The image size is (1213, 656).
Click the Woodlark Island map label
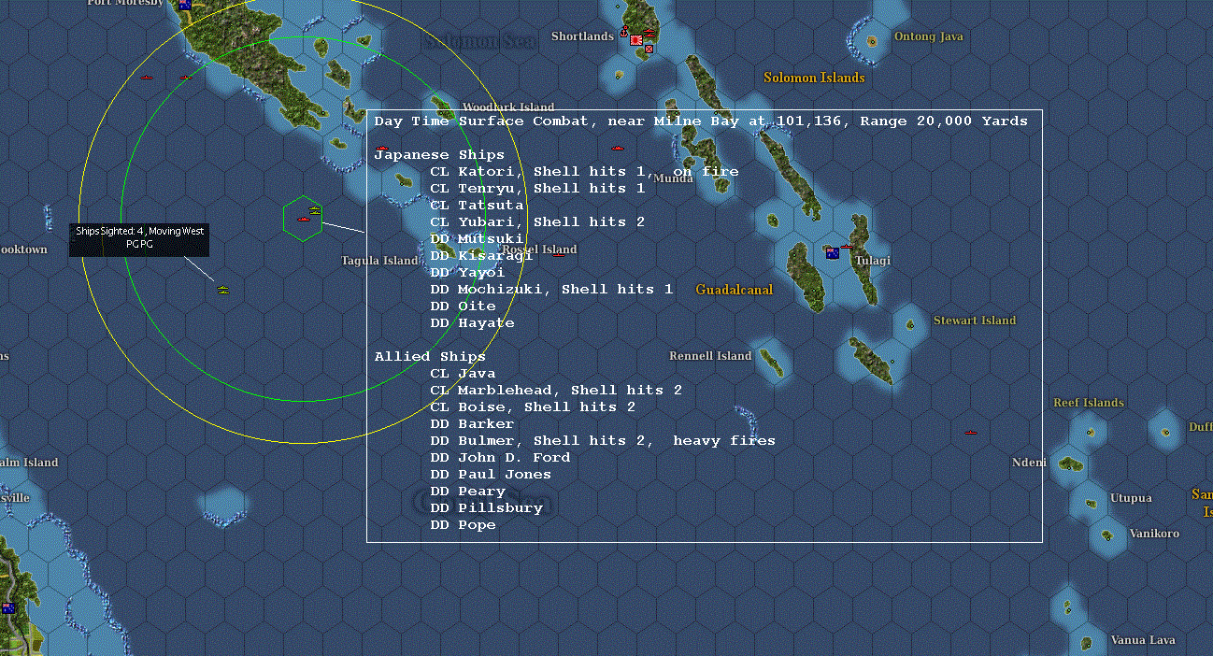[x=508, y=107]
